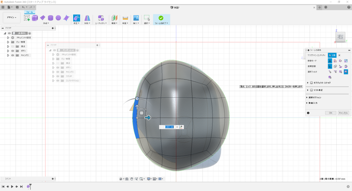This screenshot has height=191, width=352.
Task: Click the Symmetry mirror tool icon
Action: click(x=87, y=18)
